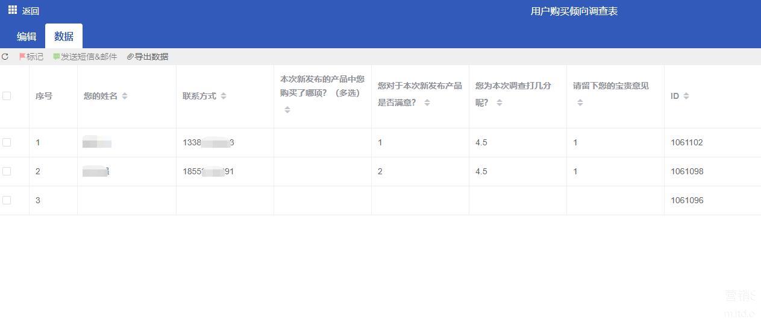Click the refresh icon in the toolbar
761x325 pixels.
tap(5, 57)
